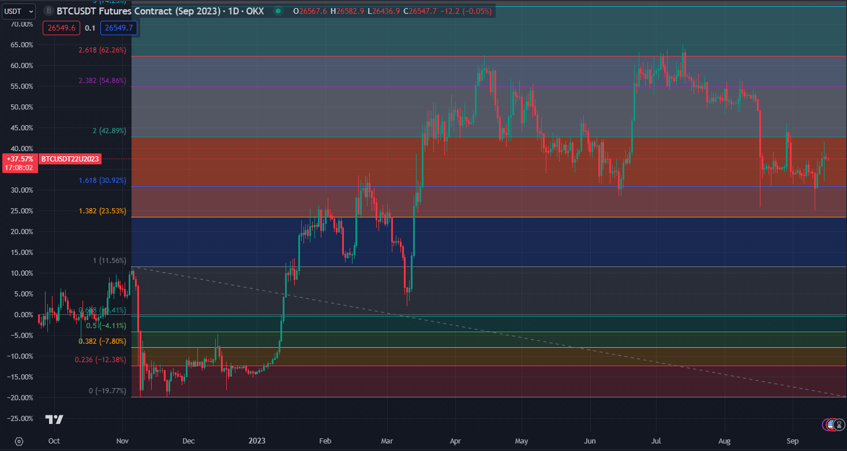
Task: Select the BTCUSDT22U2023 price label
Action: click(x=70, y=159)
